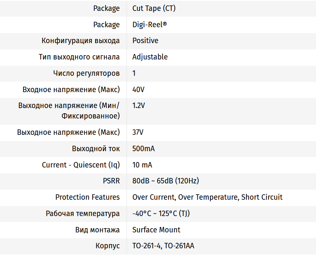Click the Число регуляторов label
Screen dimensions: 316x255
[x=86, y=73]
